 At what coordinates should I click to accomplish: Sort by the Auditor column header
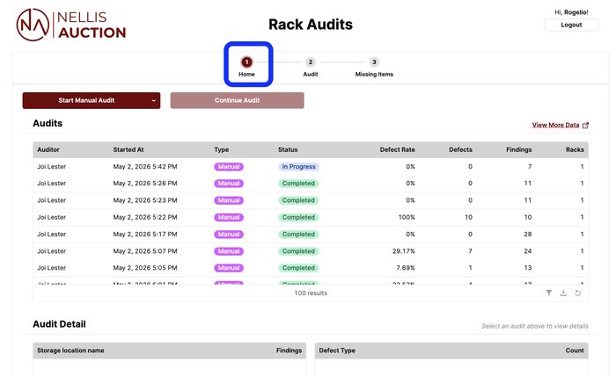48,149
